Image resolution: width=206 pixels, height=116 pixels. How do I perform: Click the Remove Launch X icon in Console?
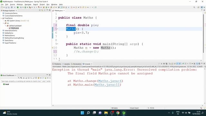pyautogui.click(x=164, y=64)
